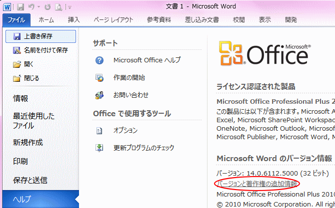The image size is (335, 208).
Task: Click the オプション document icon
Action: coord(99,131)
